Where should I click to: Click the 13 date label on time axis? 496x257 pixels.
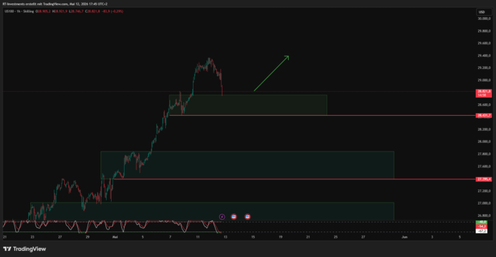point(225,237)
